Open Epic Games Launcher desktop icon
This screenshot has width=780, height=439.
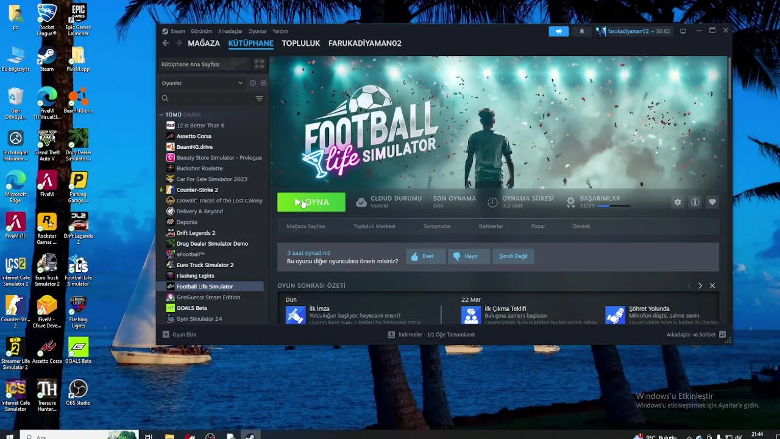pyautogui.click(x=78, y=20)
